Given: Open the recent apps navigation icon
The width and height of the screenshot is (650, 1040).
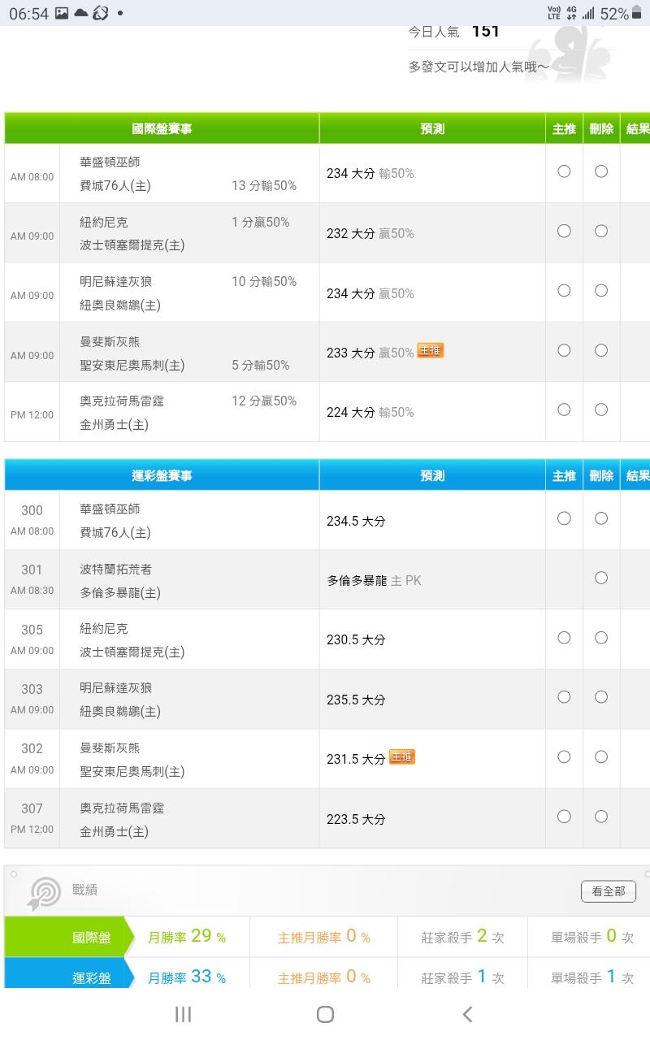Looking at the screenshot, I should tap(183, 1013).
